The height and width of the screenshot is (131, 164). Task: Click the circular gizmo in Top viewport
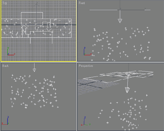tap(37, 28)
